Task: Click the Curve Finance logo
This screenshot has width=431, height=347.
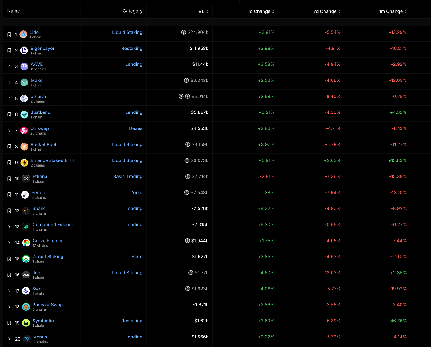Action: click(26, 243)
